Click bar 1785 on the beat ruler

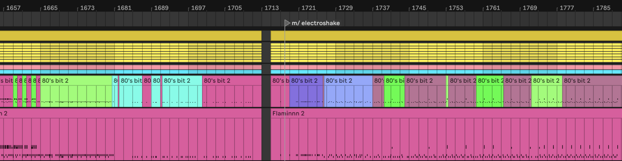603,8
